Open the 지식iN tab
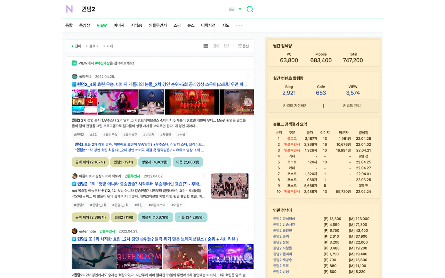Viewport: 445px width, 278px height. pos(137,25)
